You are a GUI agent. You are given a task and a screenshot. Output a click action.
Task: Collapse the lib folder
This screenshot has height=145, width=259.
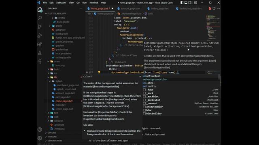click(55, 77)
